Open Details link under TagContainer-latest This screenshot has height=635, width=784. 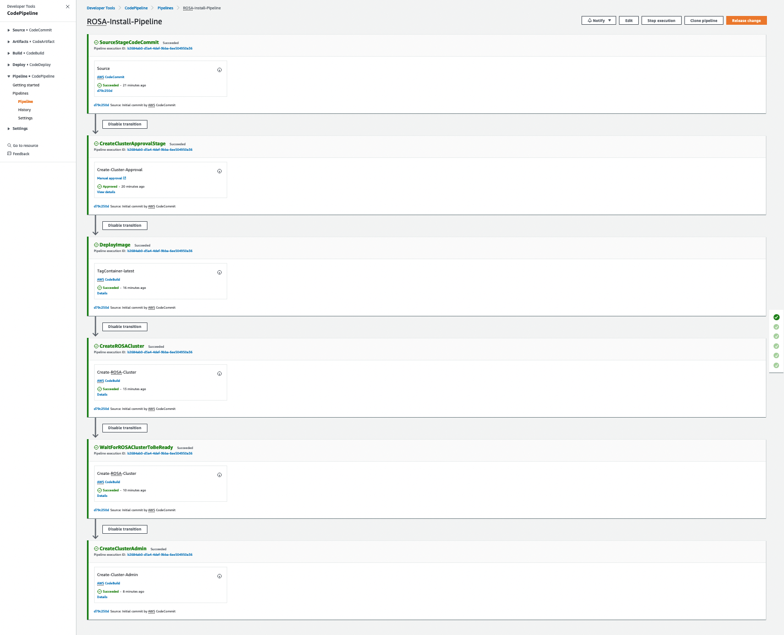pyautogui.click(x=102, y=293)
